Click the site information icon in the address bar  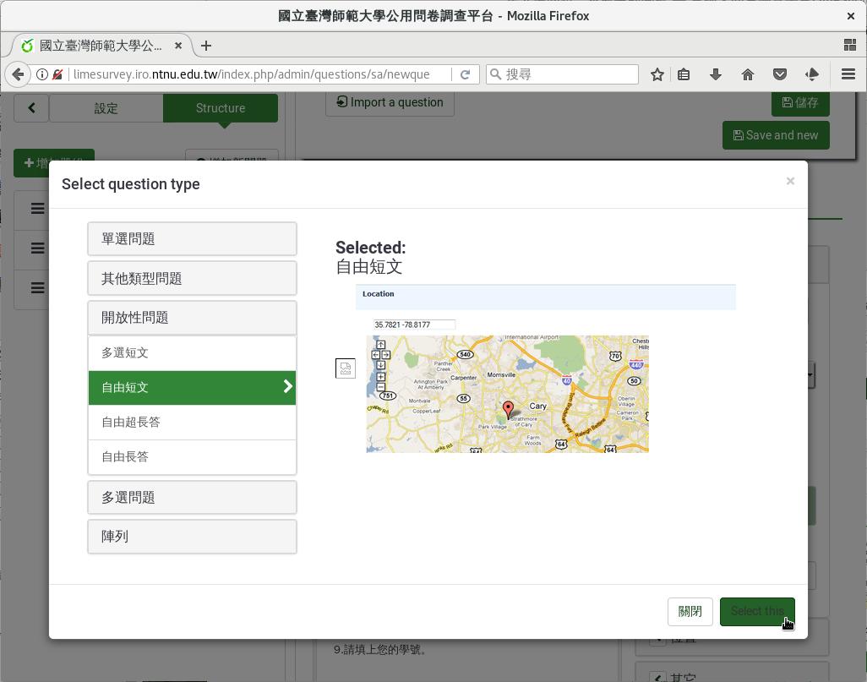[x=42, y=74]
